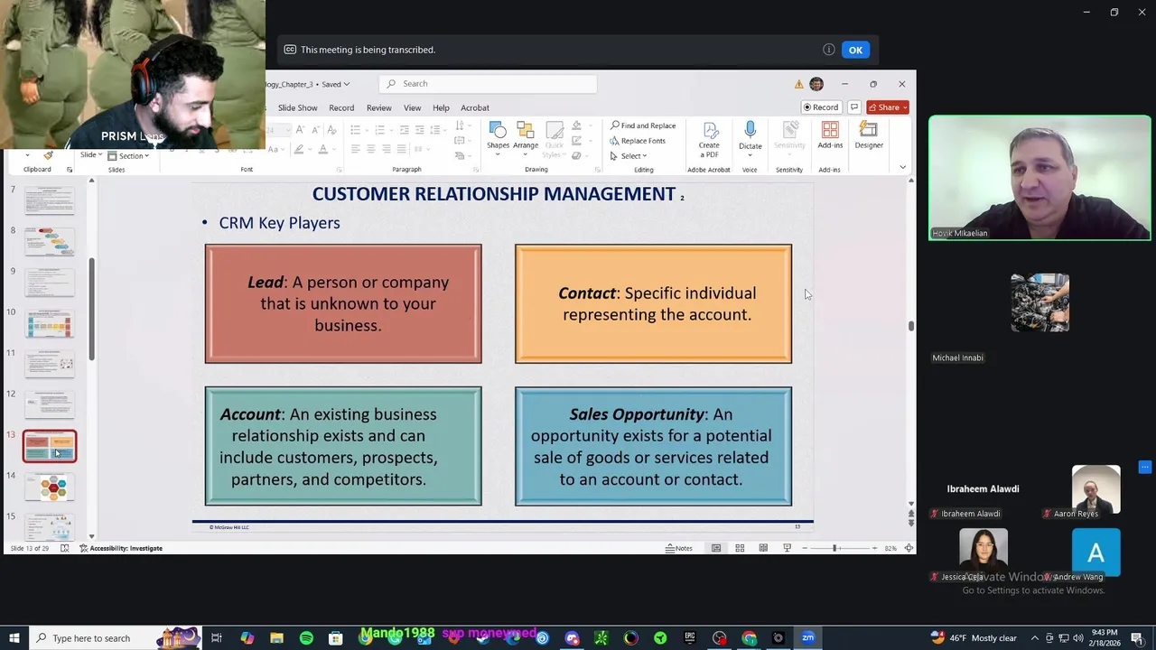
Task: Apply numbered list formatting
Action: coord(382,130)
